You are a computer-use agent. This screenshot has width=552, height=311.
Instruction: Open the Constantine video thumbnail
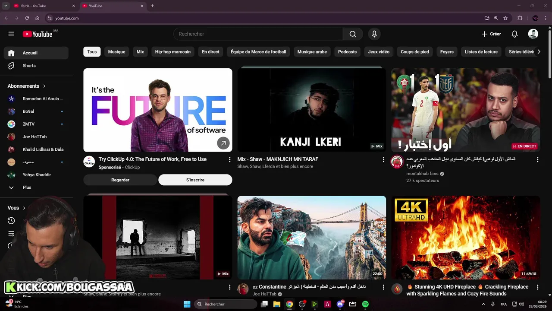312,238
